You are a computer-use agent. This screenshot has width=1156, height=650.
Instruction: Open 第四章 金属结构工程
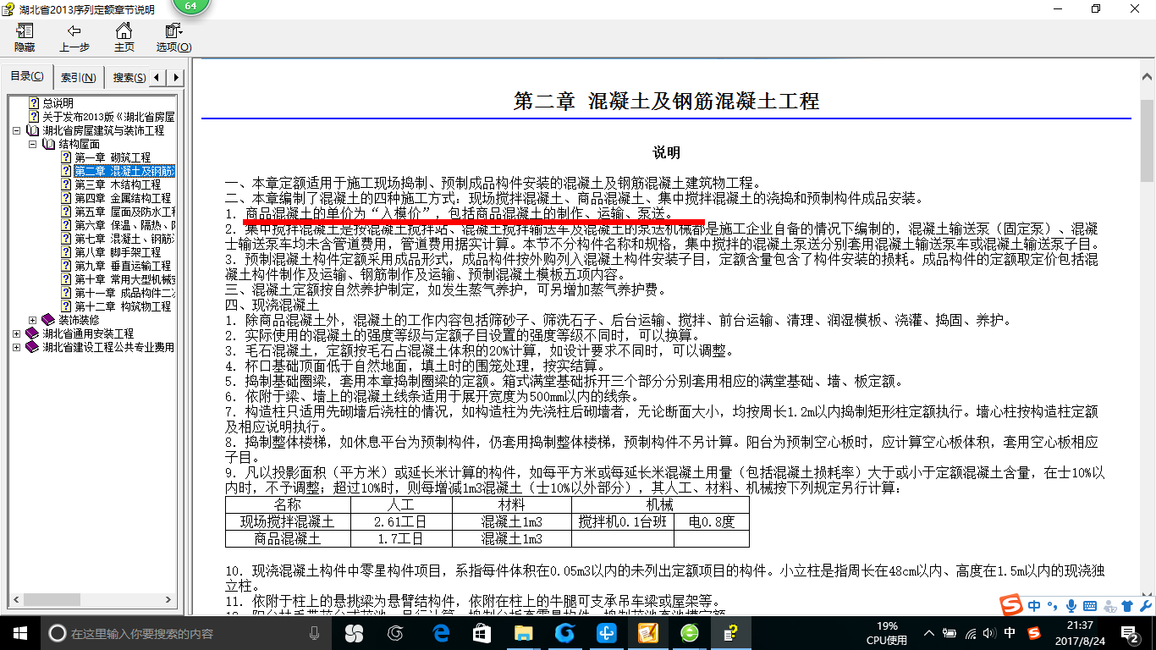[x=123, y=198]
